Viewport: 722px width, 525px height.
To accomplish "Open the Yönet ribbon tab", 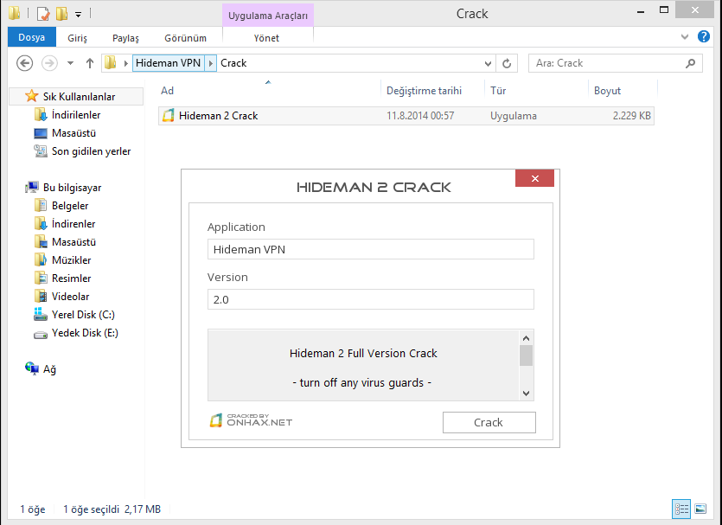I will [266, 38].
